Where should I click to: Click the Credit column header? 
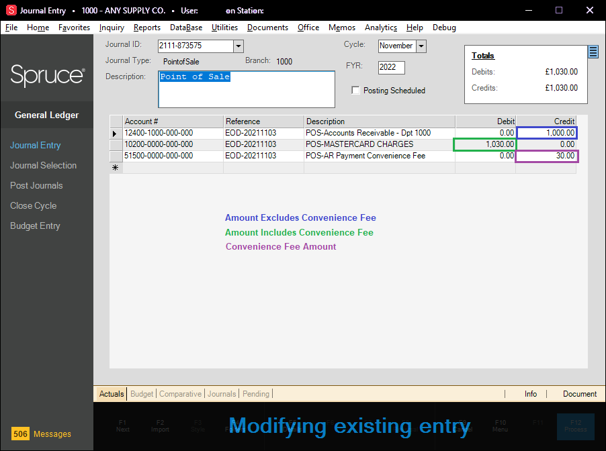546,121
